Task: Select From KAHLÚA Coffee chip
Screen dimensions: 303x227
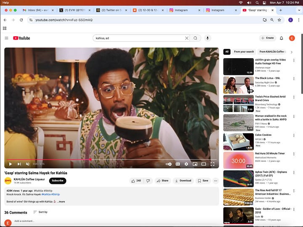Action: (x=273, y=52)
